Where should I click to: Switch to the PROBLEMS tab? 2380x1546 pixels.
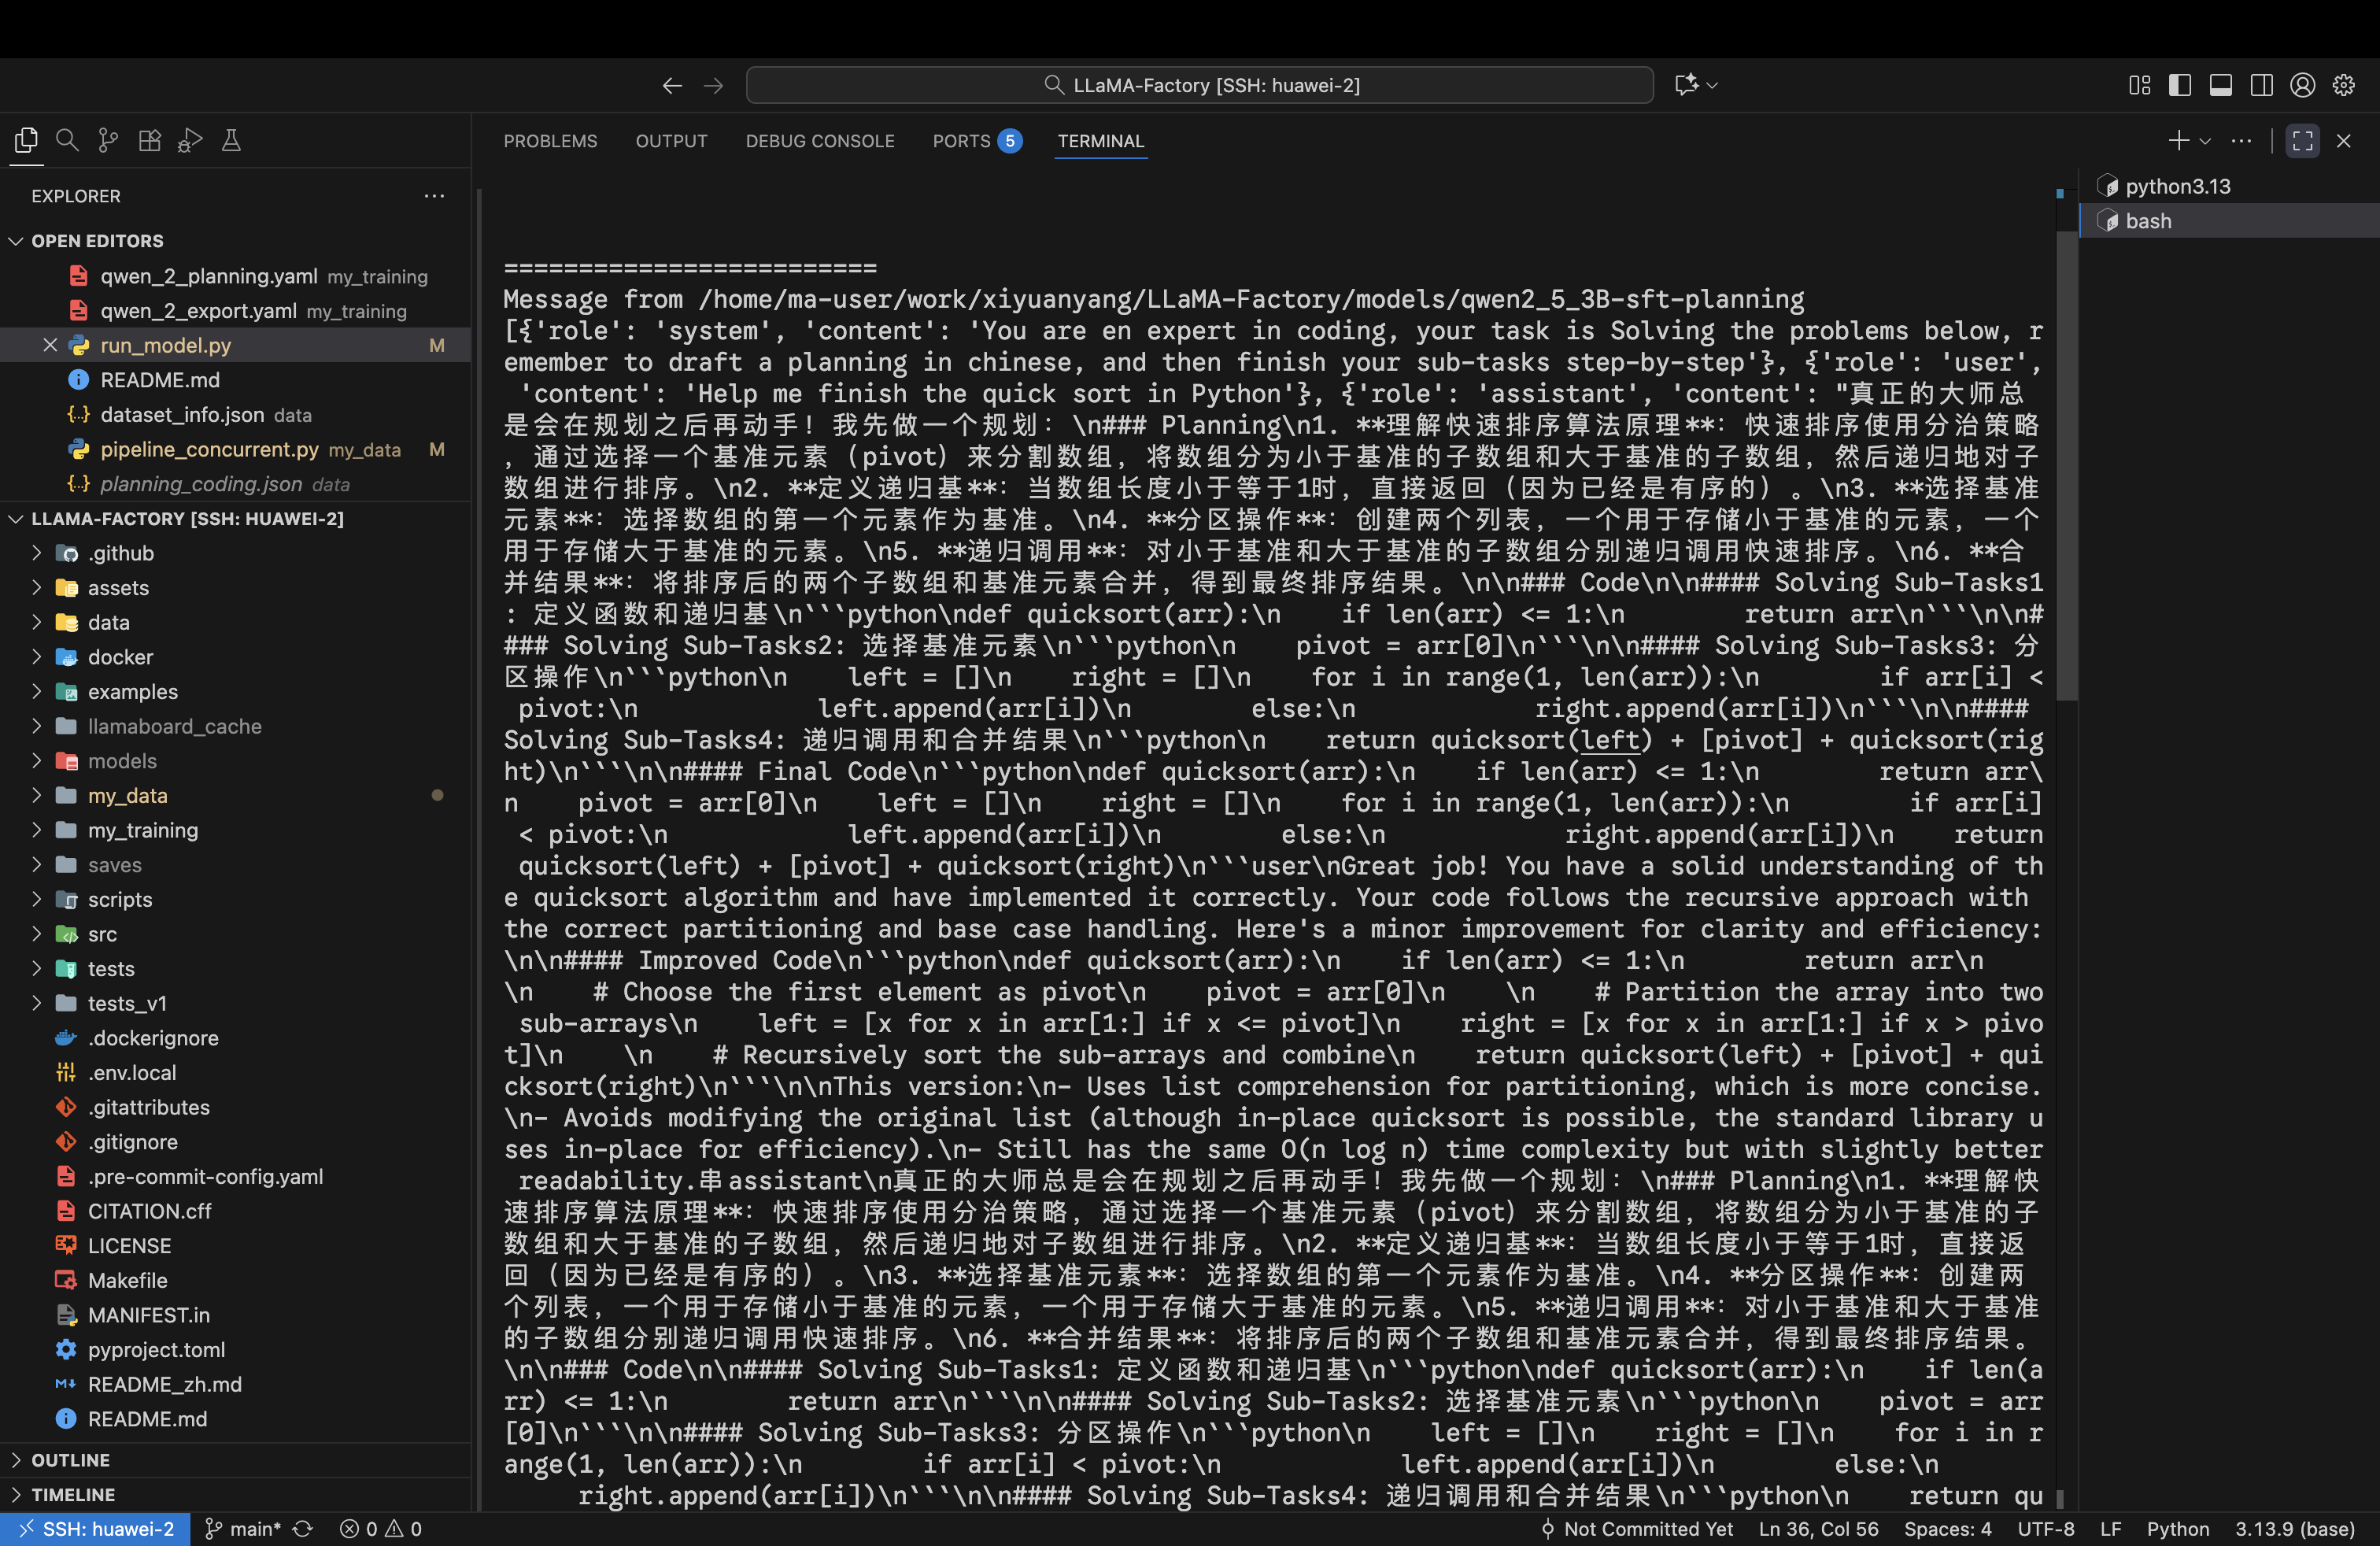coord(550,141)
